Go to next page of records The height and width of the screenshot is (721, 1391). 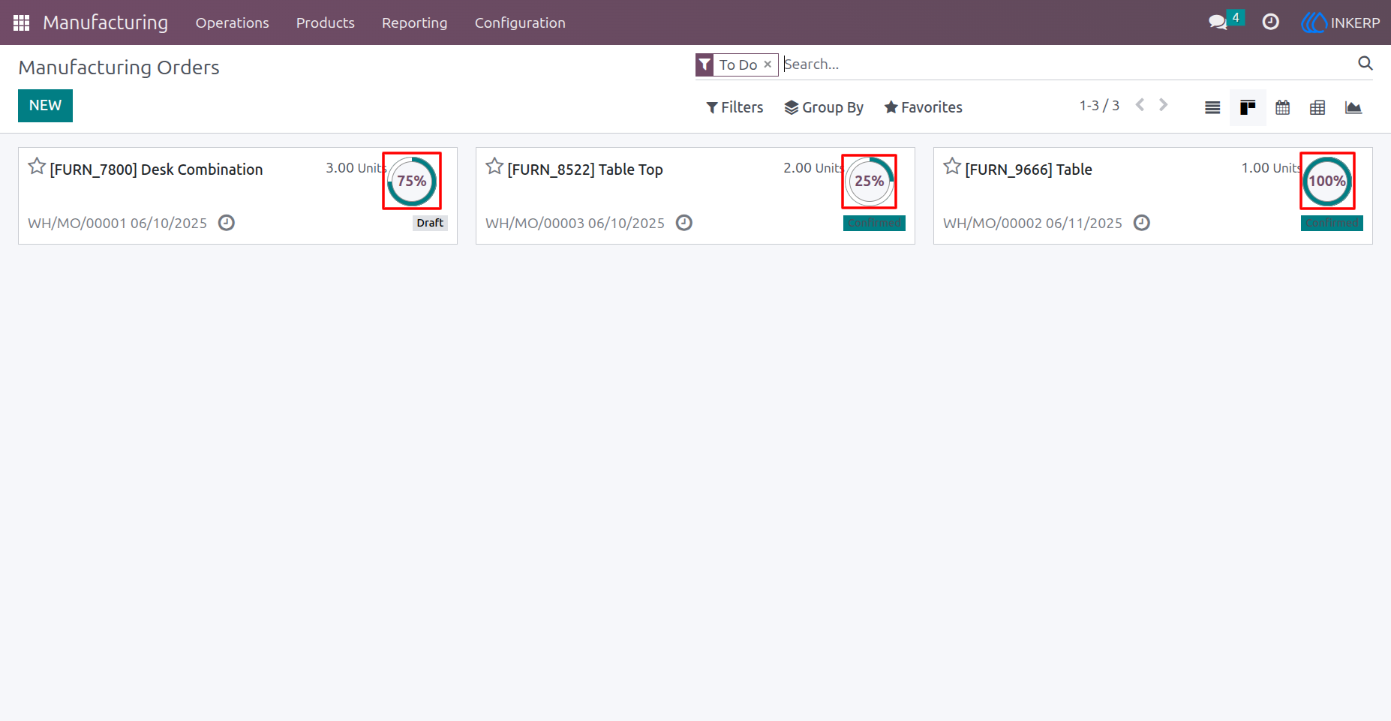click(1164, 105)
